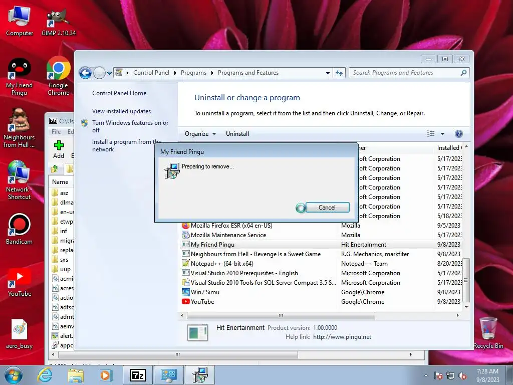
Task: Select the YouTube desktop shortcut
Action: click(20, 282)
